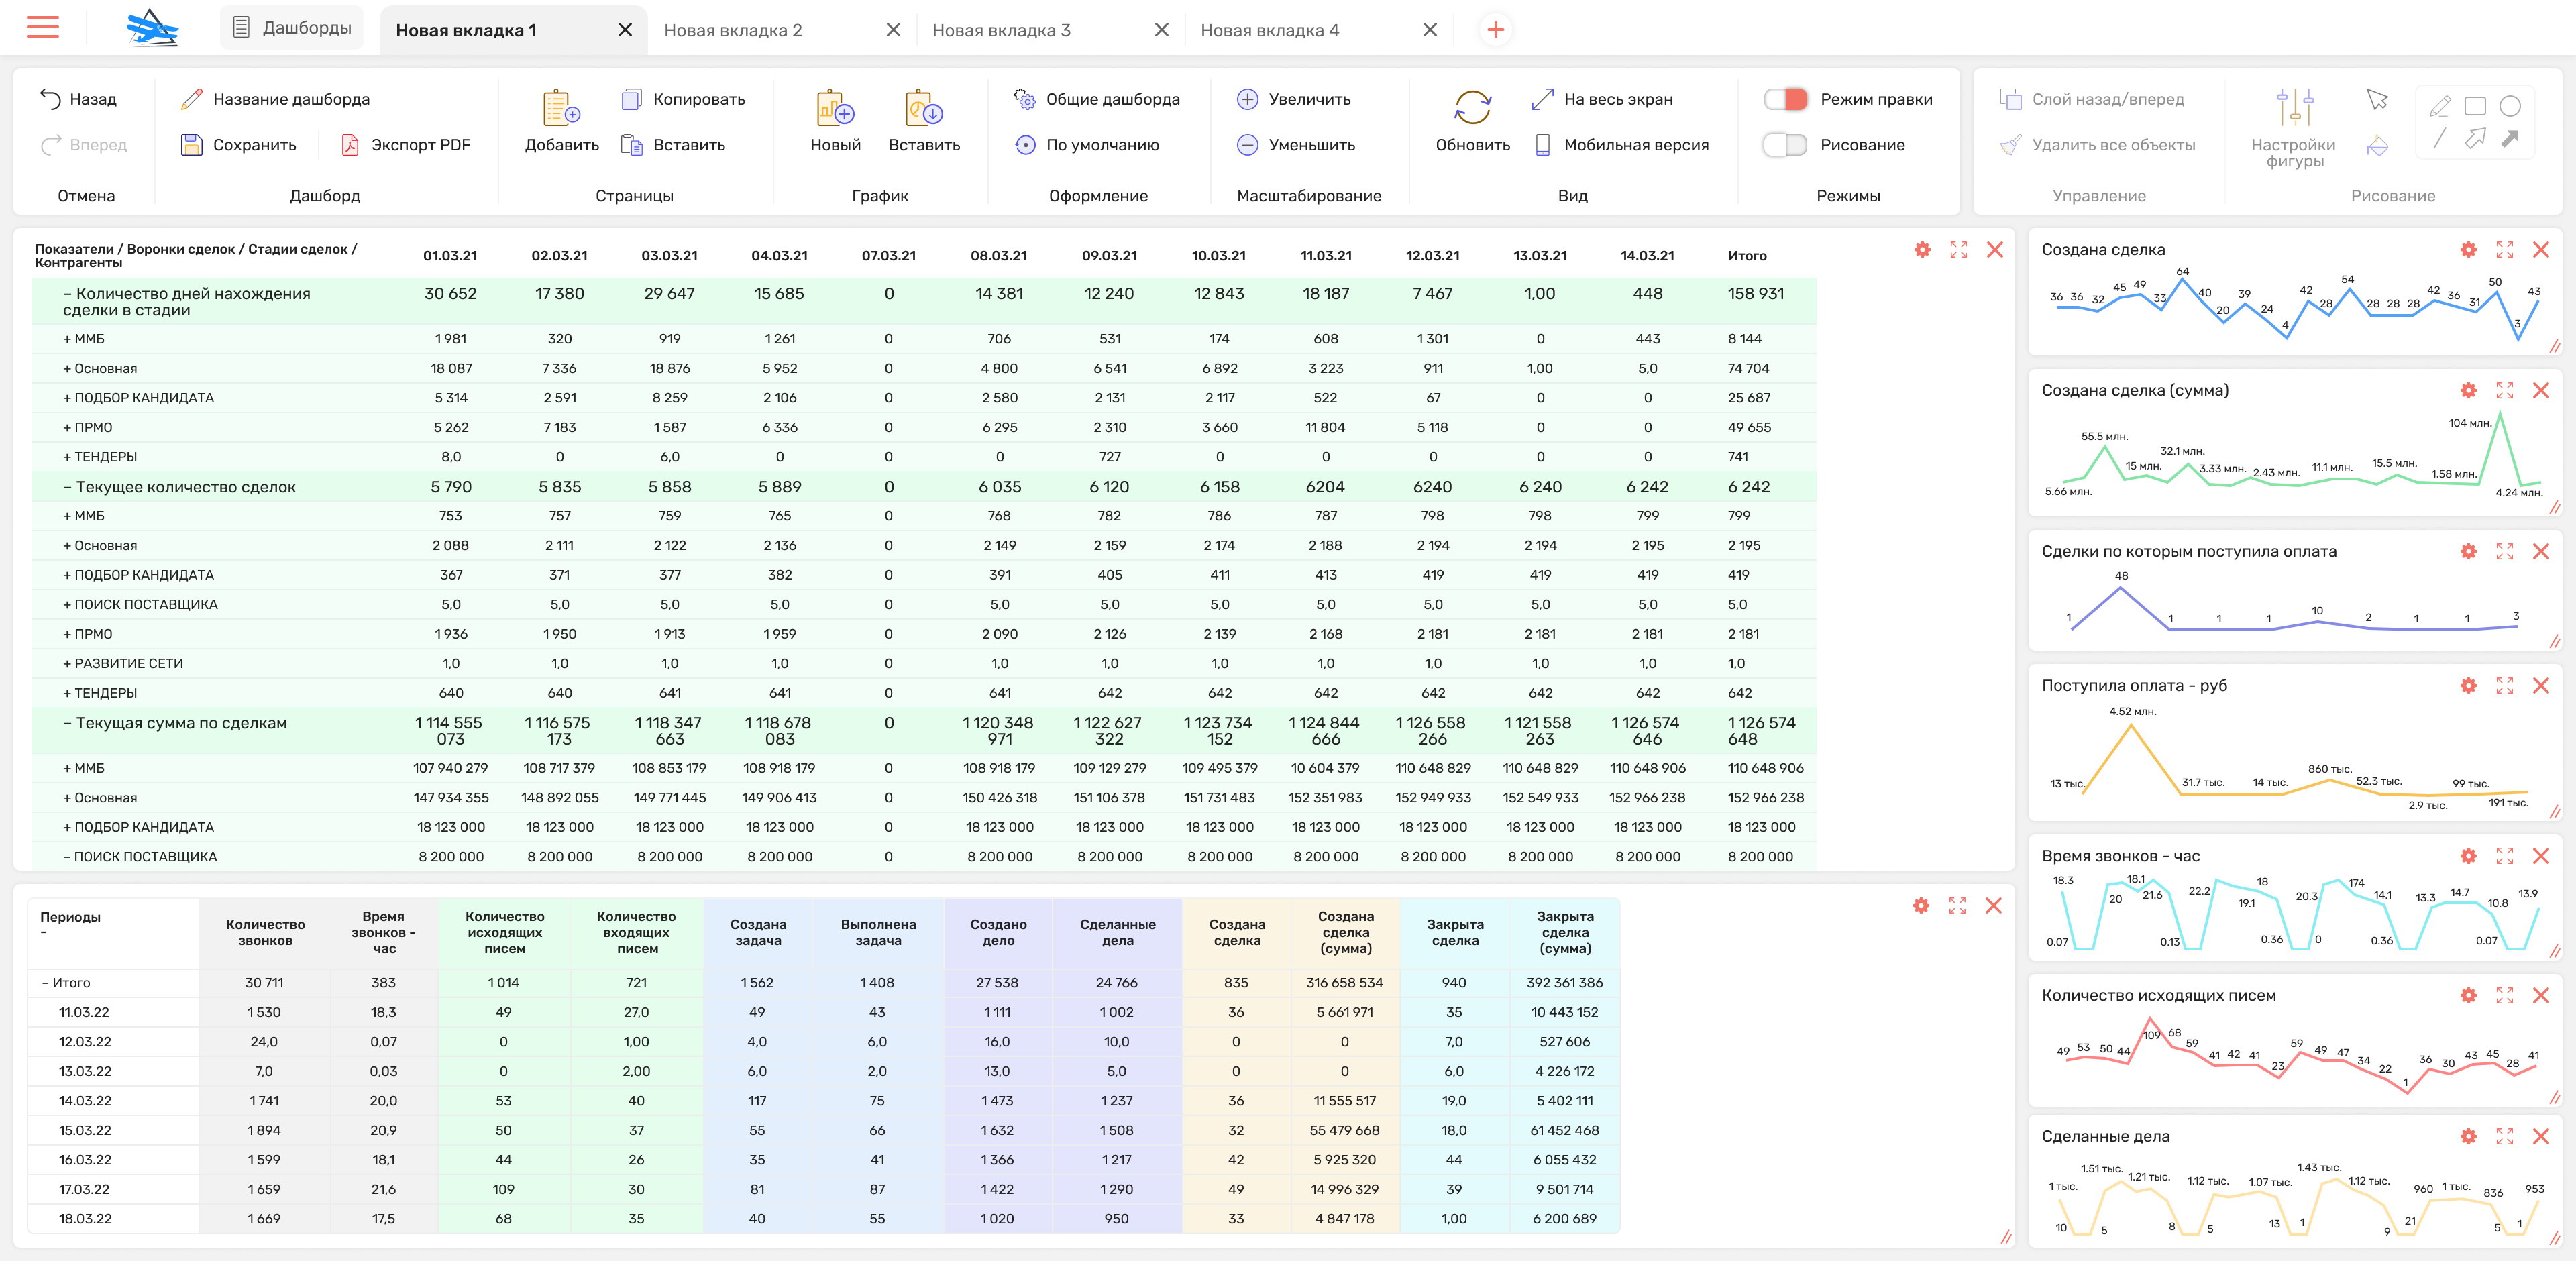This screenshot has width=2576, height=1261.
Task: Toggle the Рисование mode switch
Action: tap(1785, 145)
